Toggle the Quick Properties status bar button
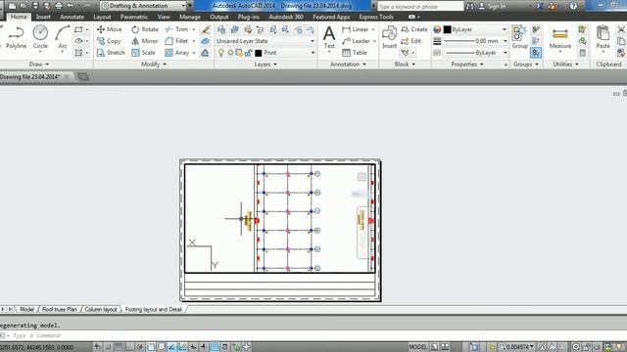The image size is (627, 352). click(x=224, y=347)
